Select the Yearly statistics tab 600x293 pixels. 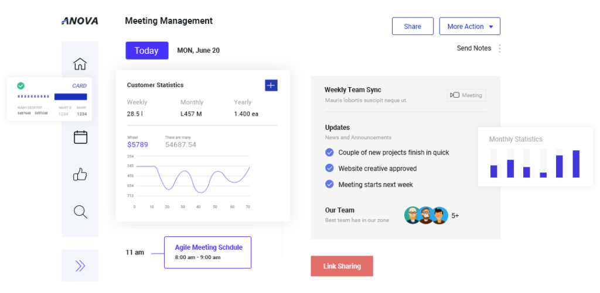coord(243,102)
